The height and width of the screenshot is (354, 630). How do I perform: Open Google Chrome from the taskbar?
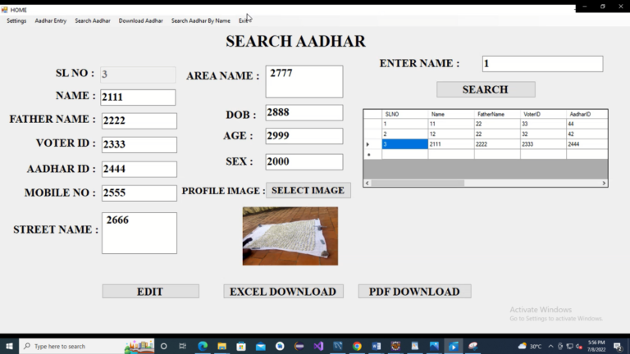pos(357,346)
